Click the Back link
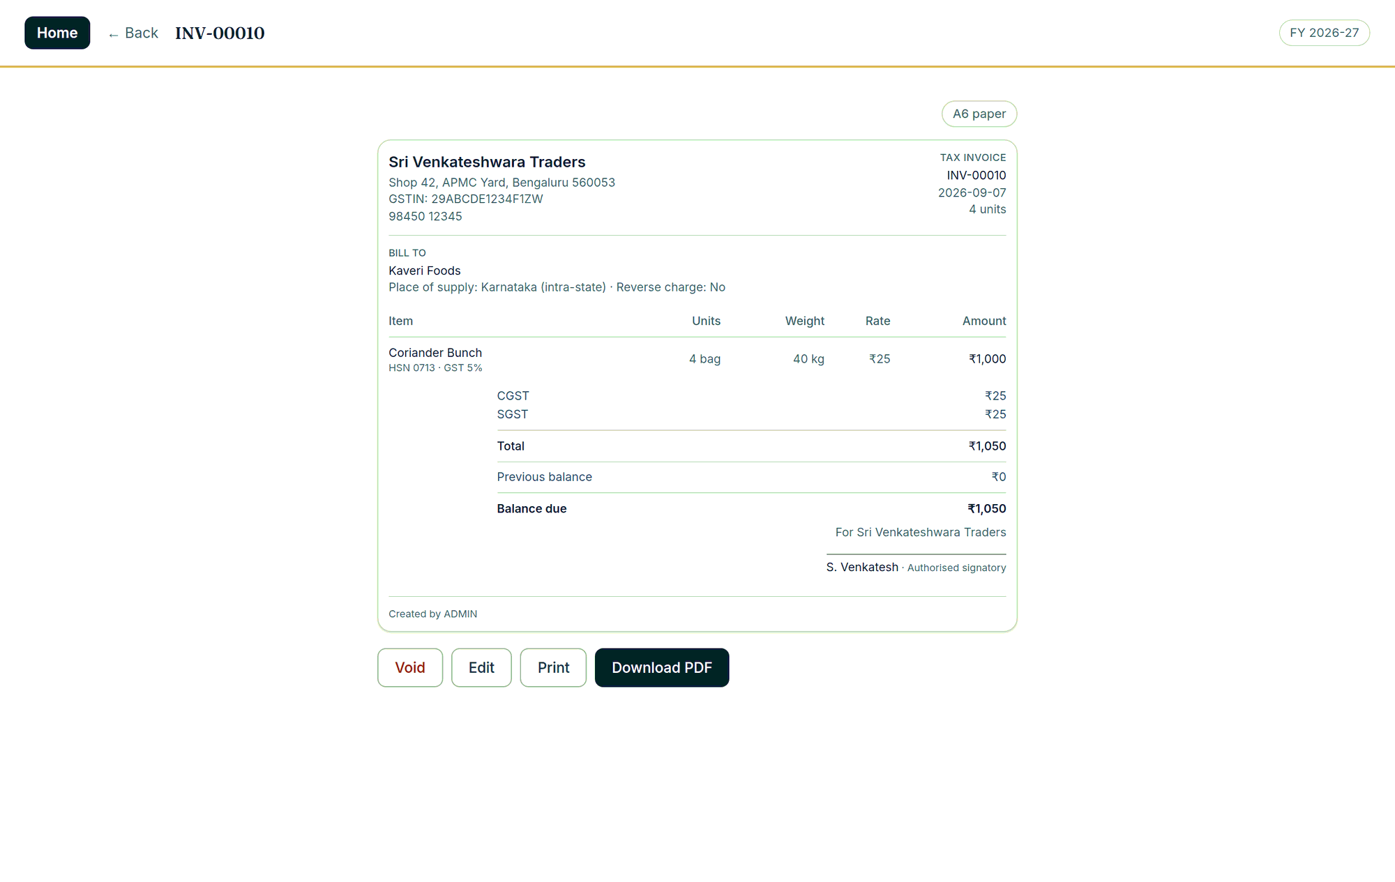The height and width of the screenshot is (882, 1395). 133,33
